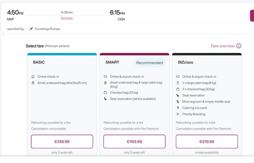Open the Fare overview link
Image resolution: width=254 pixels, height=163 pixels.
pyautogui.click(x=223, y=46)
